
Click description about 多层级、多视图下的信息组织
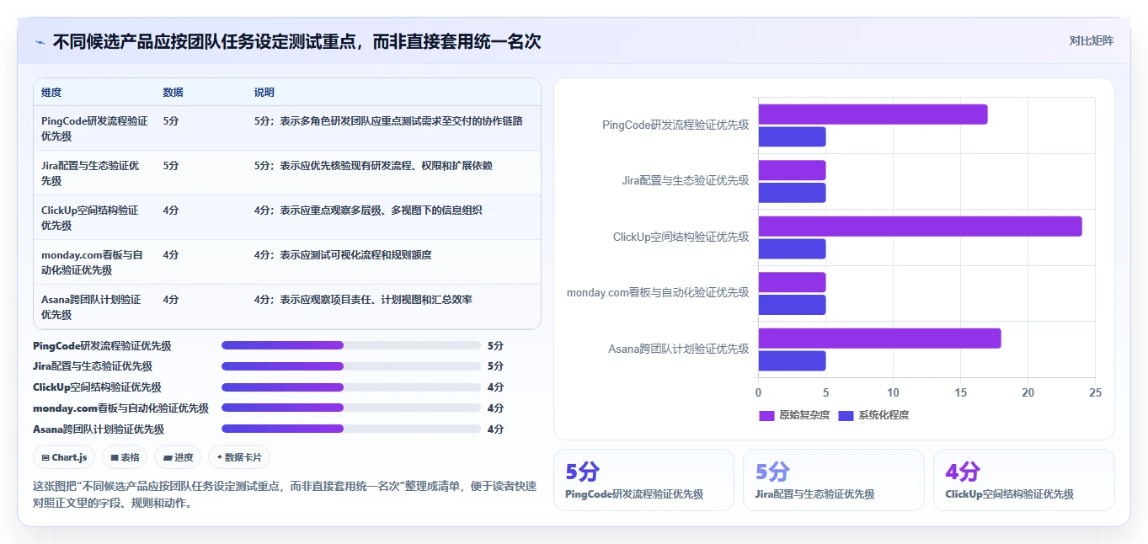368,211
